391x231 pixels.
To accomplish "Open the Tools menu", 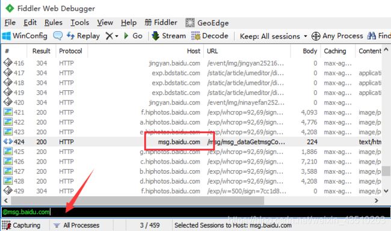I will 80,23.
